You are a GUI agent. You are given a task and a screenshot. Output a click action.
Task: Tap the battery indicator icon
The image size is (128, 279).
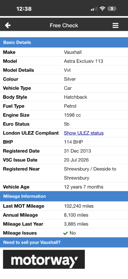[112, 8]
